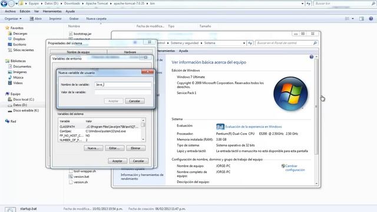
Task: Open the Ver menu in Explorer
Action: 37,11
